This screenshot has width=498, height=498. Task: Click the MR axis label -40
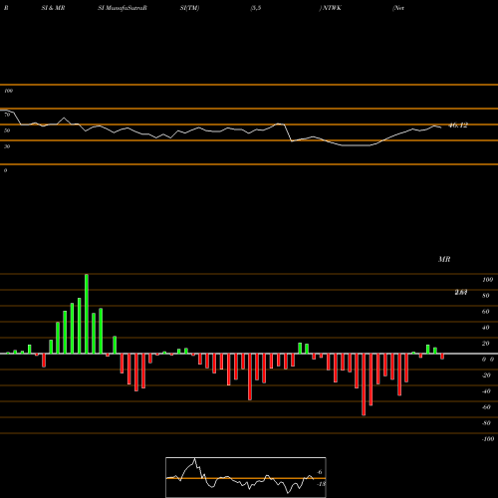486,391
